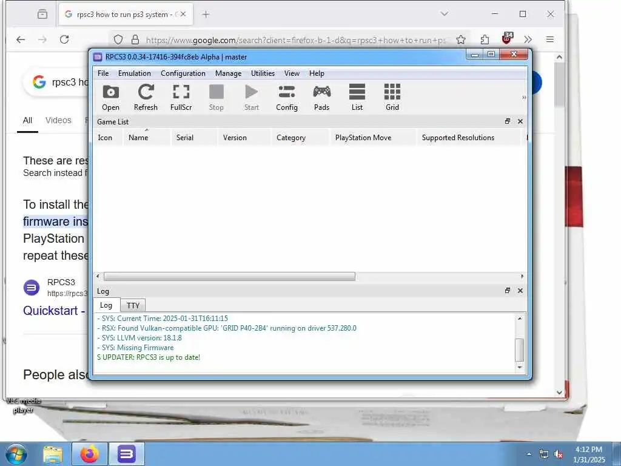
Task: Open the Quickstart search result link
Action: [53, 310]
